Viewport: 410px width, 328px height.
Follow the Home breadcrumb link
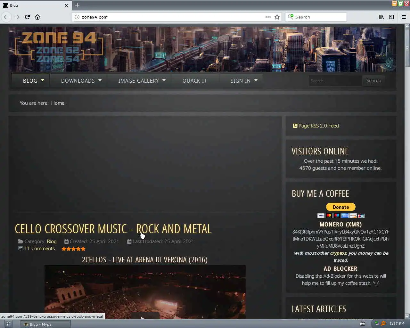click(x=58, y=103)
